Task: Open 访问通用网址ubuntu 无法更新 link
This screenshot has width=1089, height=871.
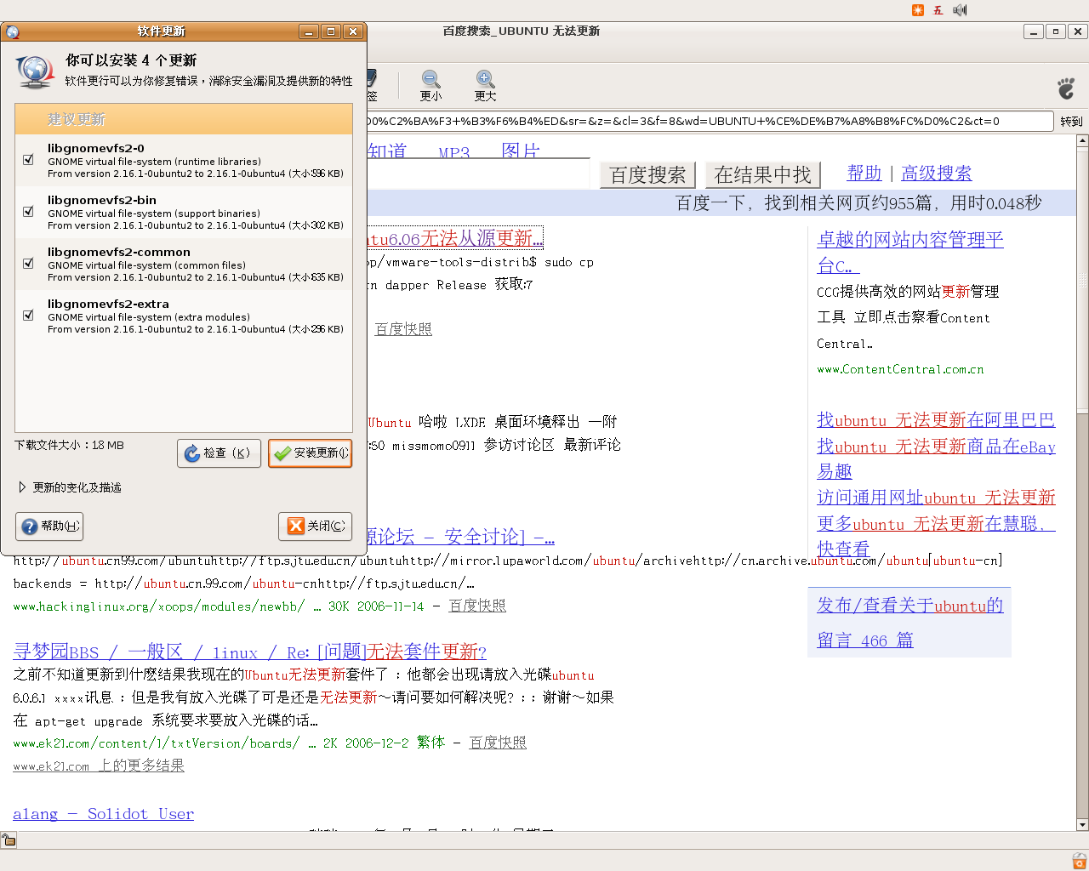Action: [x=936, y=498]
